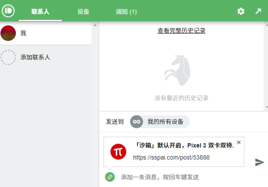268x187 pixels.
Task: Click history pane scroll-down arrow
Action: pyautogui.click(x=267, y=107)
